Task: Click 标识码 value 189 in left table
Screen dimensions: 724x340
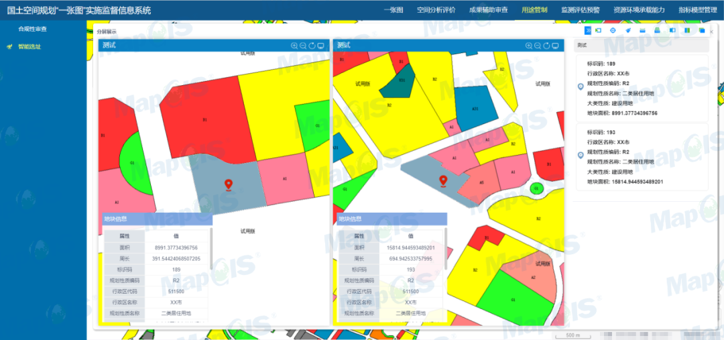Action: pyautogui.click(x=176, y=270)
